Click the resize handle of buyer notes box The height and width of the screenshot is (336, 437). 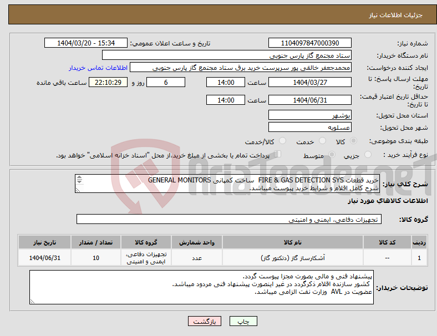coord(32,302)
